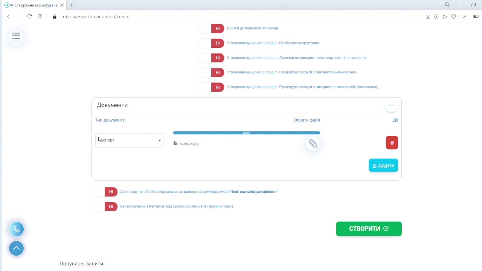
Task: Click the Додати button
Action: click(x=383, y=166)
